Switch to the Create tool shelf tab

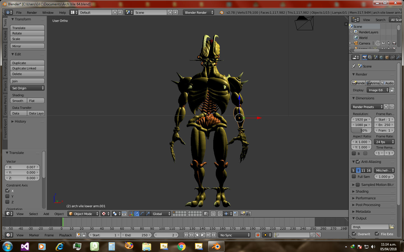coord(5,35)
